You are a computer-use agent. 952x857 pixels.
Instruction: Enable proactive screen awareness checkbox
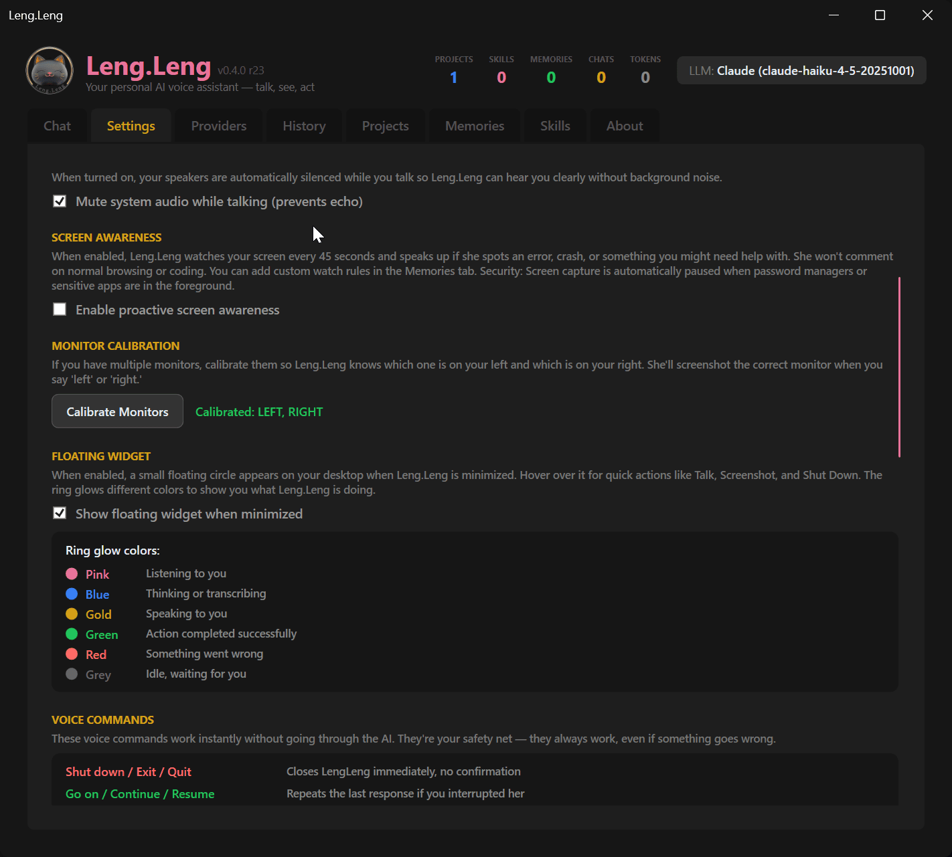click(x=60, y=309)
